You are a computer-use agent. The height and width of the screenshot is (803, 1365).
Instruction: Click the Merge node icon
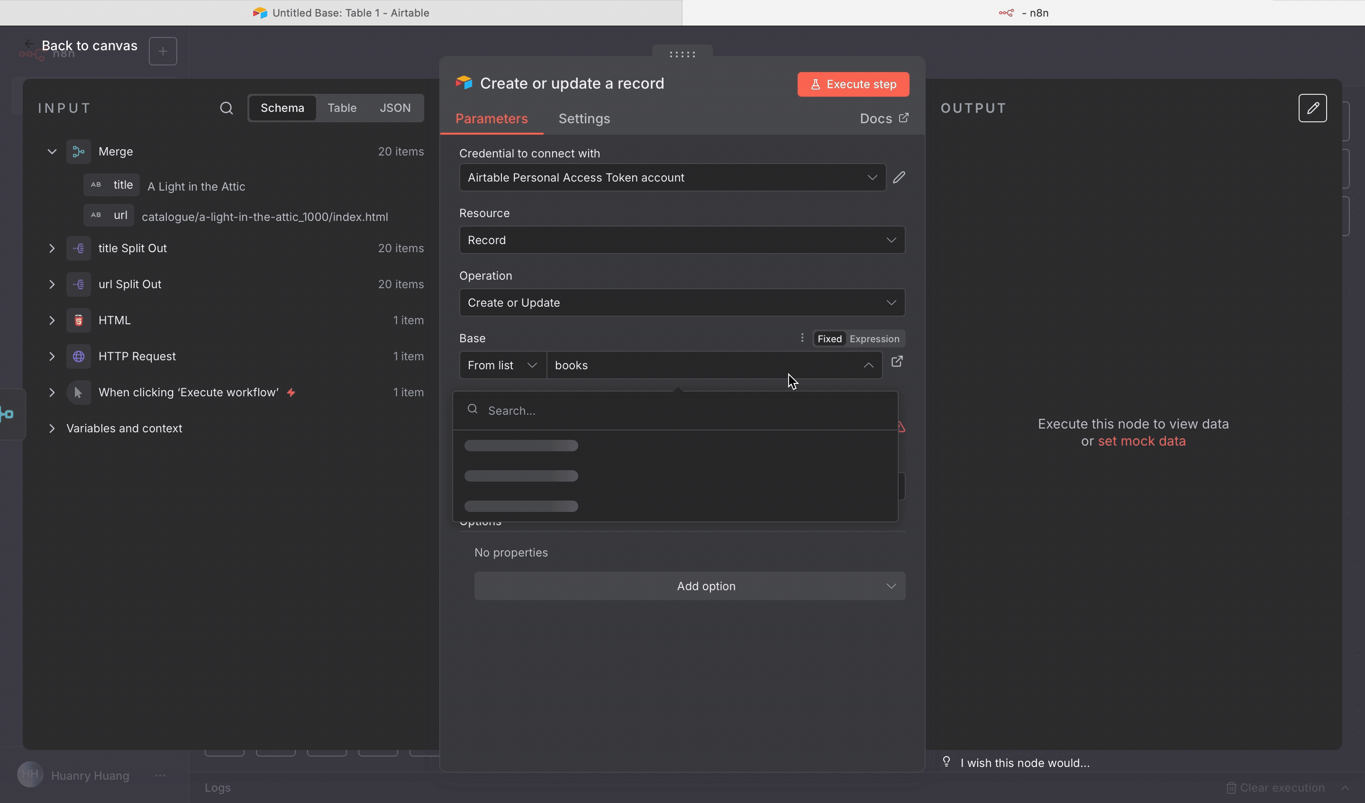click(x=79, y=152)
